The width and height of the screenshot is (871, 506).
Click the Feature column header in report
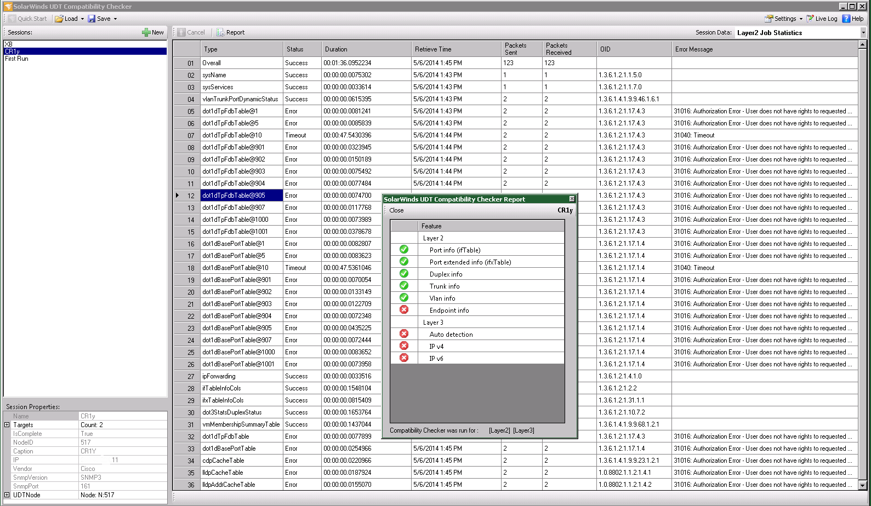tap(491, 226)
